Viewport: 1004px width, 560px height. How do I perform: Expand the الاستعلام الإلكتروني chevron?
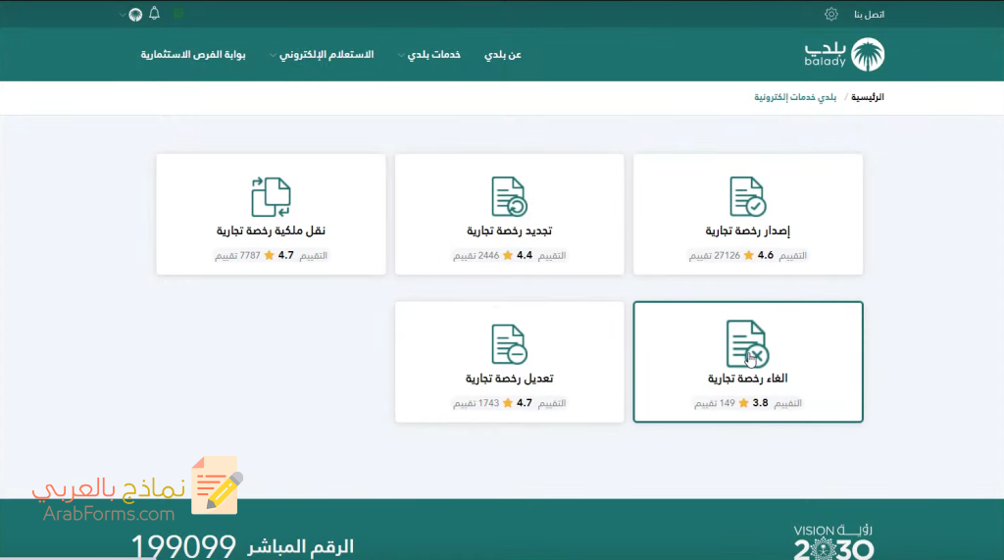pos(273,55)
